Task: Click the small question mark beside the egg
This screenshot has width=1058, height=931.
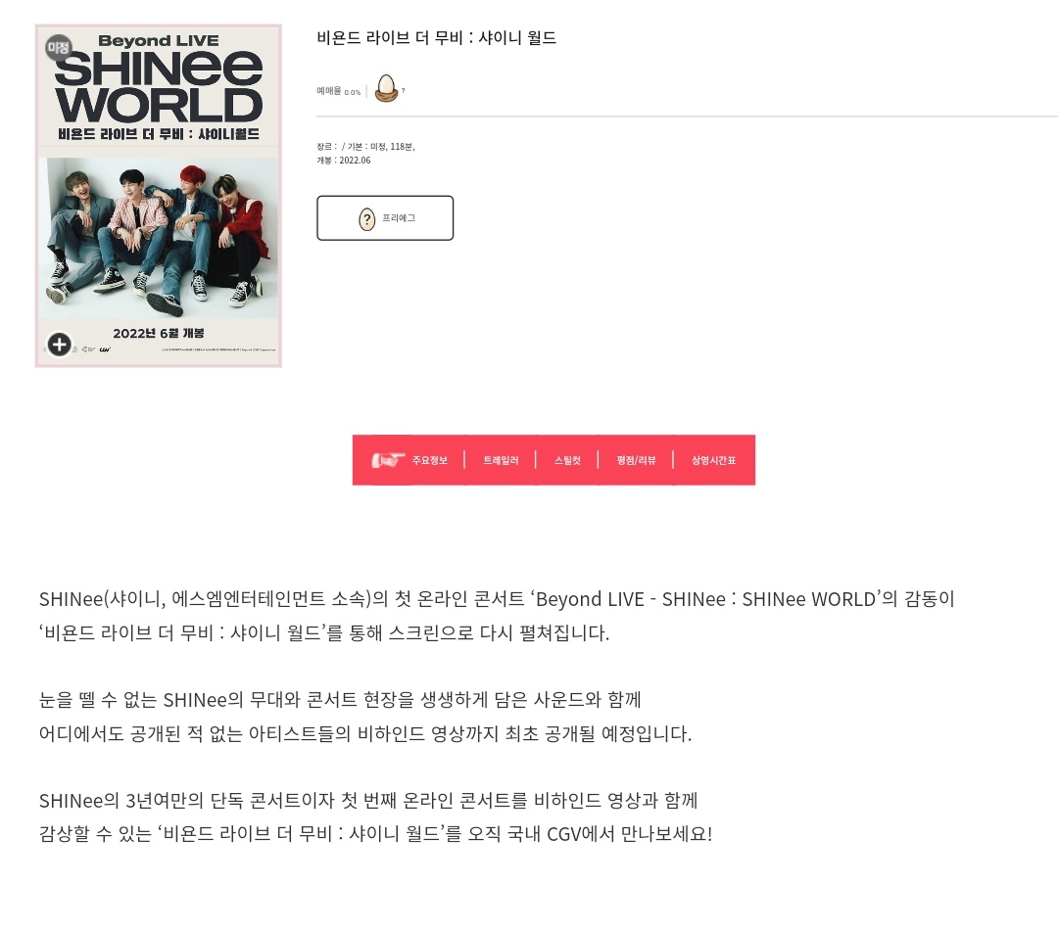Action: pyautogui.click(x=404, y=90)
